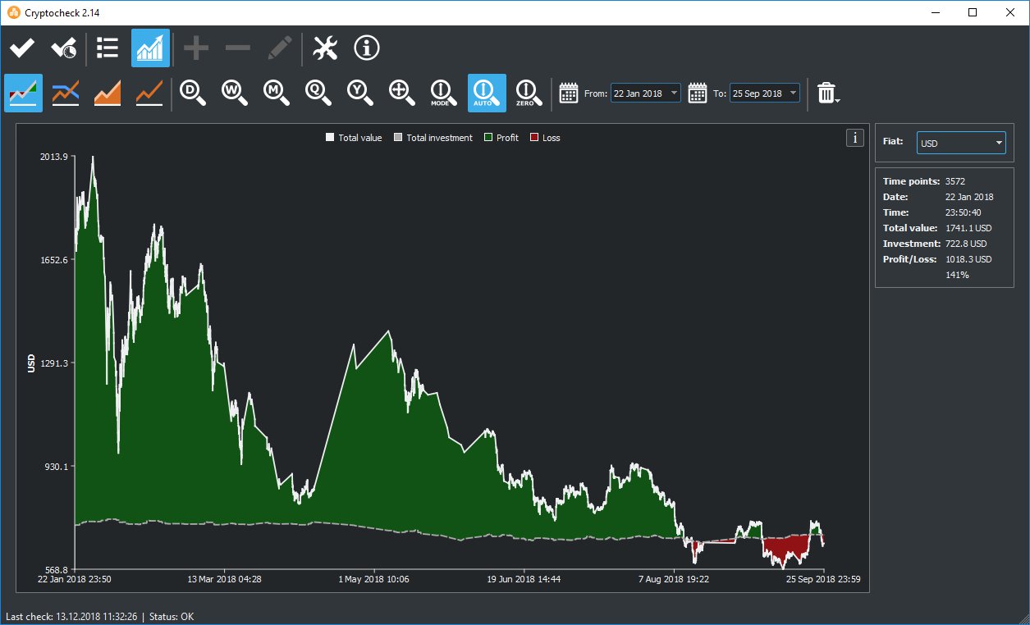
Task: Select the profit/loss area chart type
Action: (x=23, y=93)
